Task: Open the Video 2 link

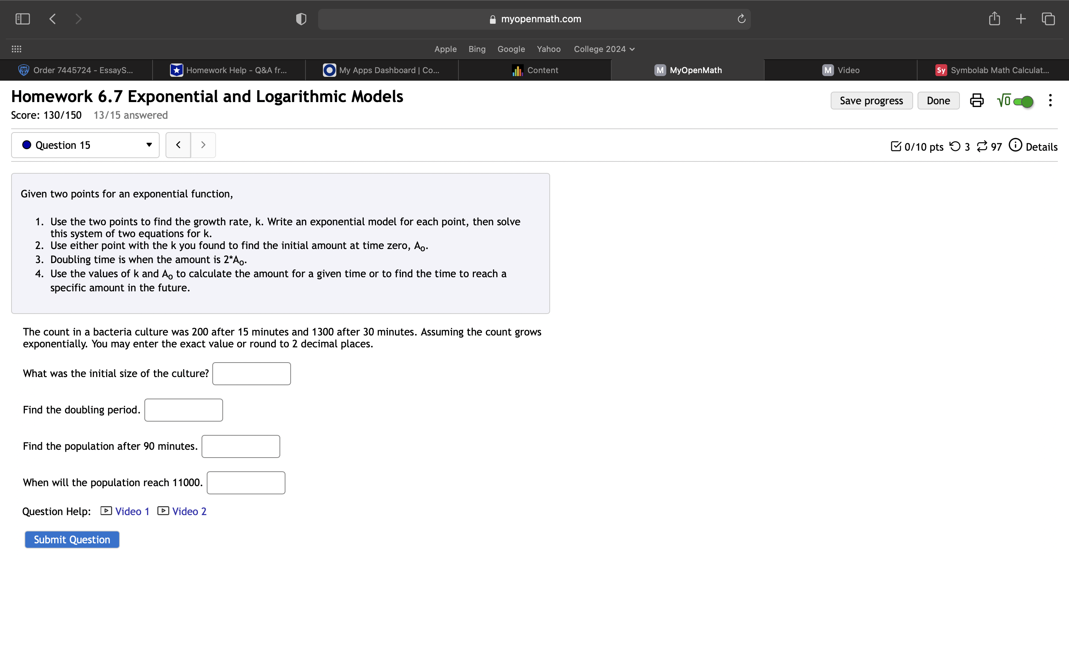Action: [190, 511]
